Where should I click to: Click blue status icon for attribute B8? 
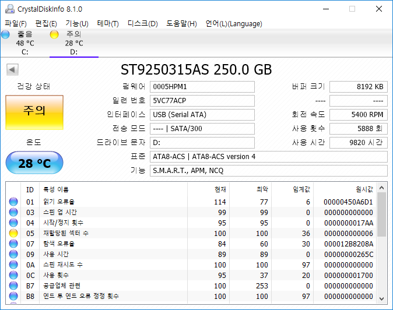pyautogui.click(x=13, y=296)
